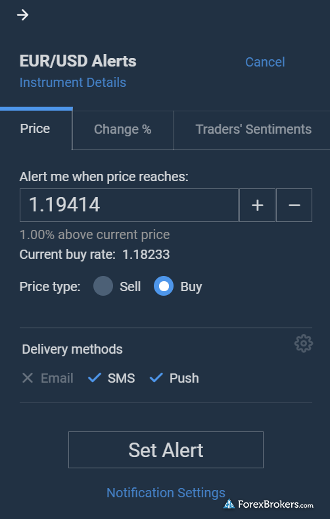Open delivery methods gear settings icon
This screenshot has width=330, height=519.
pos(304,344)
